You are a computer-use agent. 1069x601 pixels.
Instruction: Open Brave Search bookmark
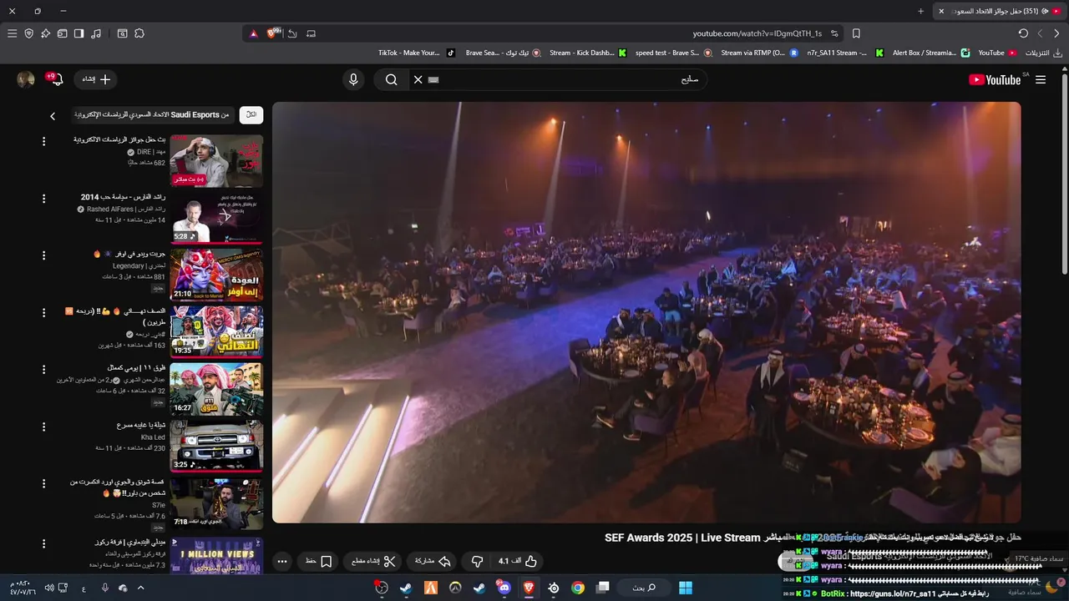pos(503,53)
